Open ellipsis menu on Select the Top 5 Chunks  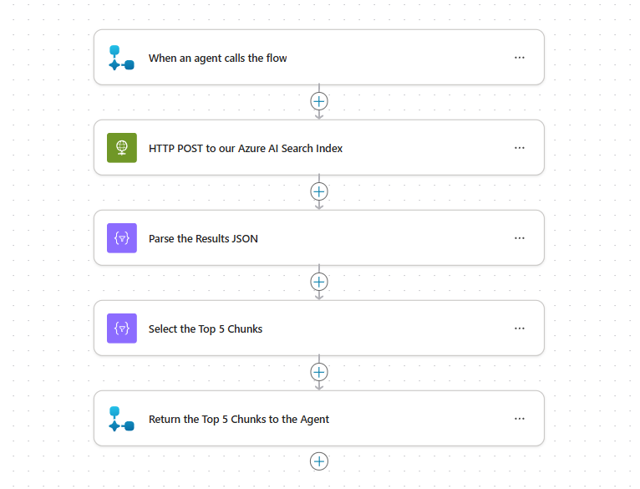click(519, 329)
